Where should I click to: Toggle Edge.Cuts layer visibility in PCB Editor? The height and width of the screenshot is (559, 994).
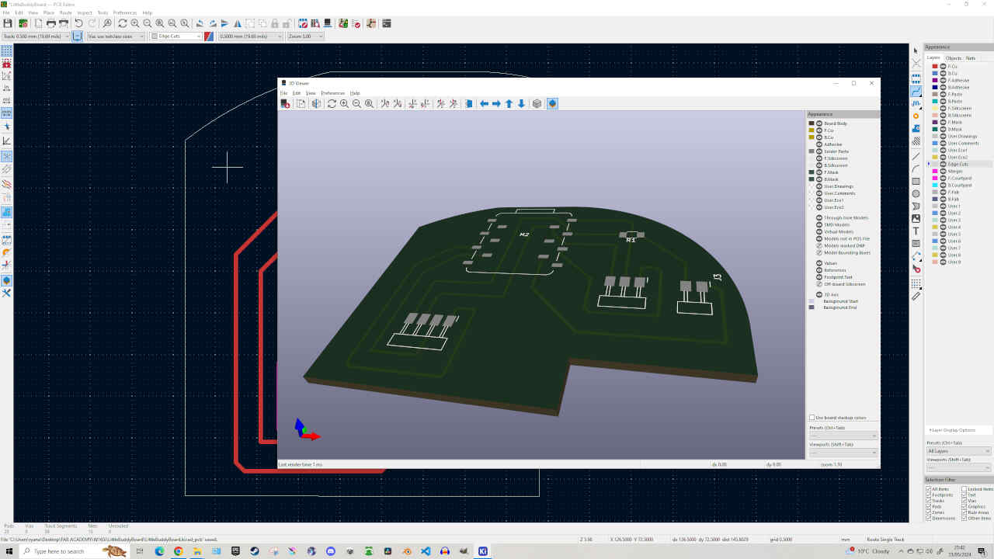pos(944,164)
